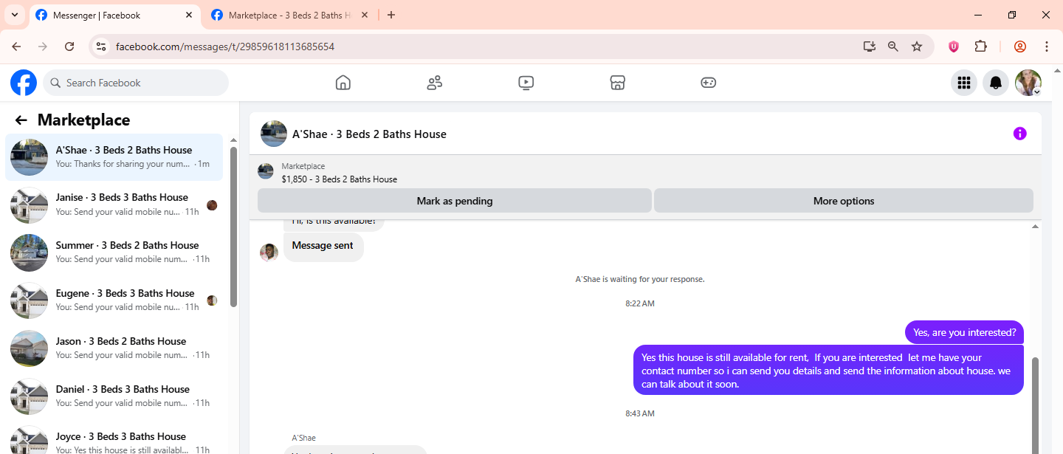Click the chat message scrollbar thumb
This screenshot has height=454, width=1063.
(1035, 405)
